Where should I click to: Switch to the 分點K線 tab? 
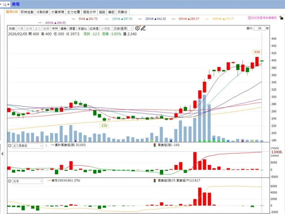pos(42,12)
